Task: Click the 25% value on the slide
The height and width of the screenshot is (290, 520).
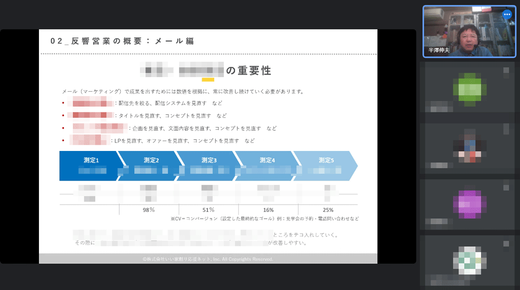Action: (x=328, y=210)
